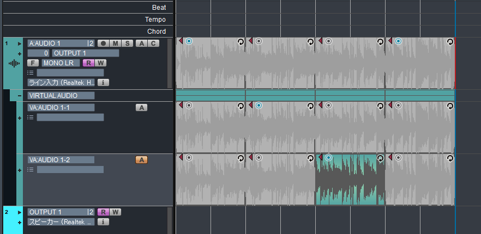The image size is (481, 234).
Task: Click the F freeze button on A:AUDIO 1
Action: click(33, 63)
